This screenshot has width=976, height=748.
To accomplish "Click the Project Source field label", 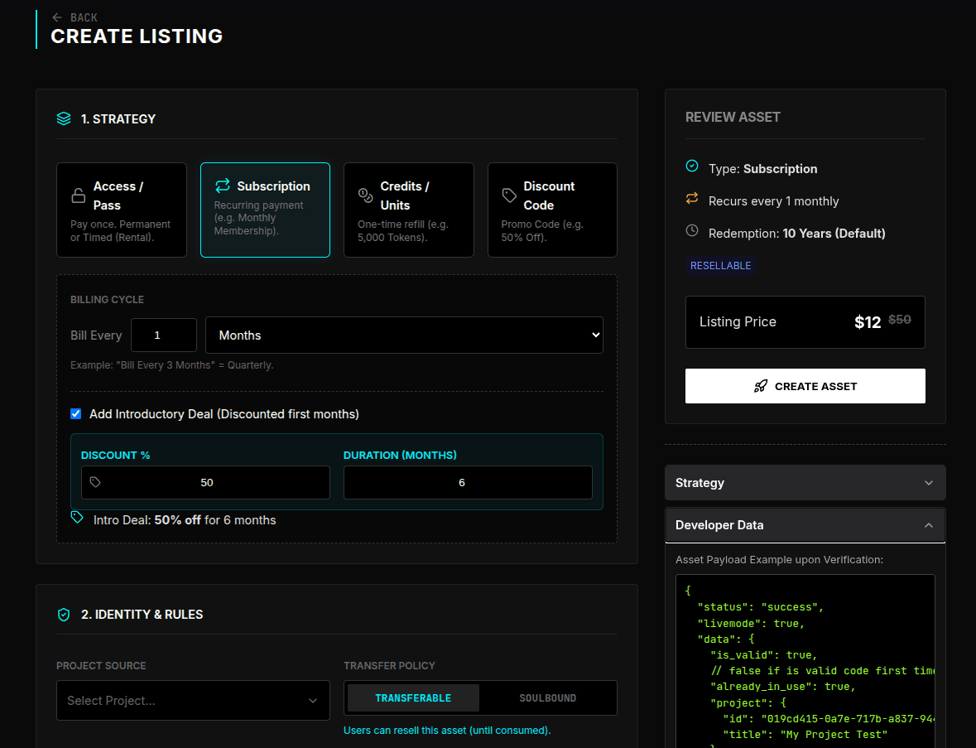I will pos(102,666).
